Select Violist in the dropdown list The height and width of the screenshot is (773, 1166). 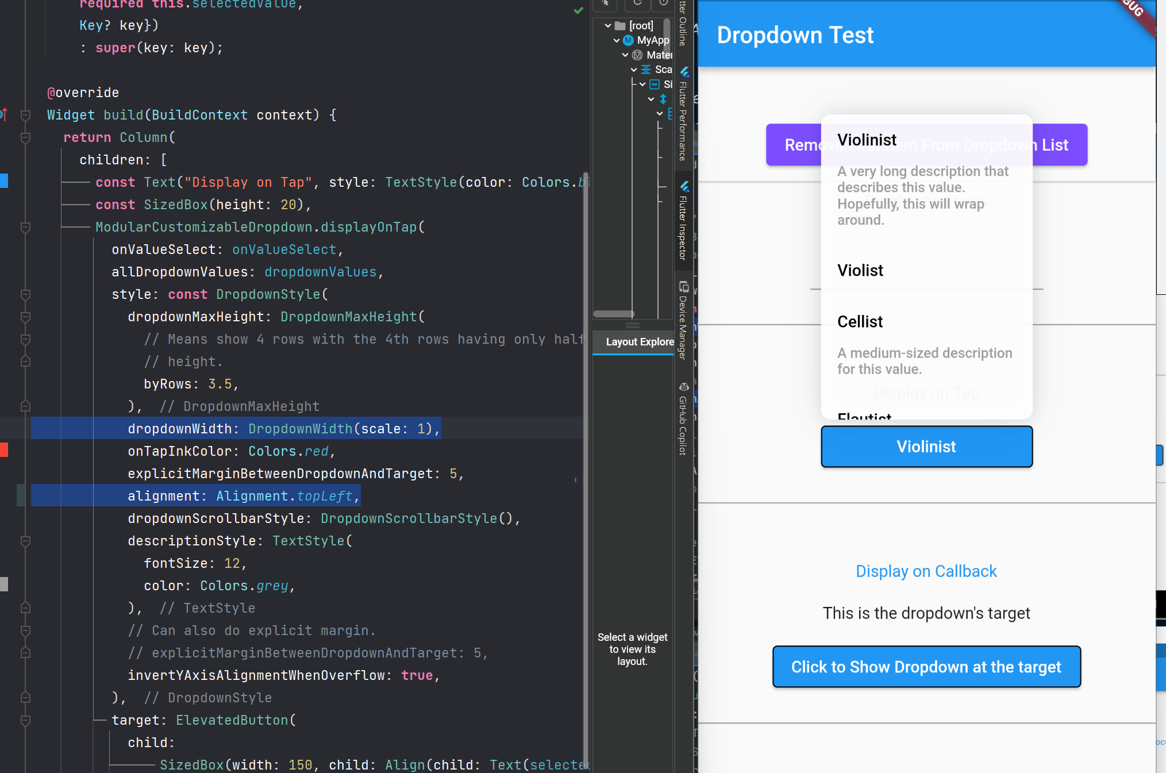pyautogui.click(x=860, y=271)
